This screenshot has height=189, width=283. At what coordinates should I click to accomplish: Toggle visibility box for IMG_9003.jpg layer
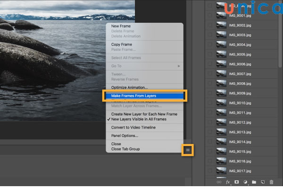tap(210, 35)
